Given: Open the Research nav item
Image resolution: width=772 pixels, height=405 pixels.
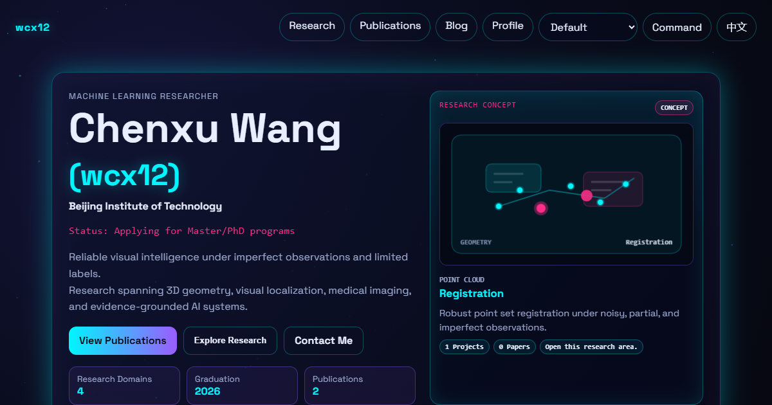Looking at the screenshot, I should [x=312, y=26].
